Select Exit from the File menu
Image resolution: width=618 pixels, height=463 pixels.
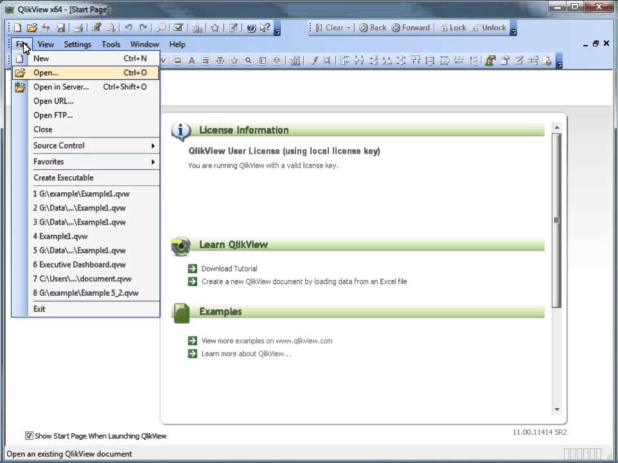pos(86,309)
